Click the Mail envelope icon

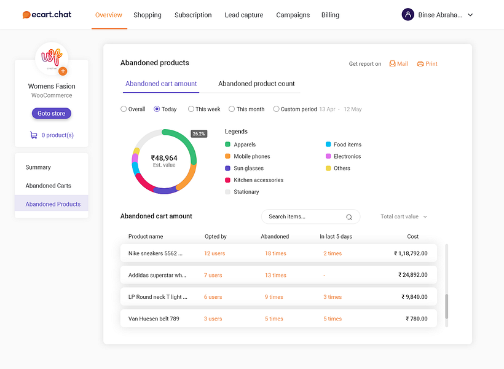pos(392,64)
